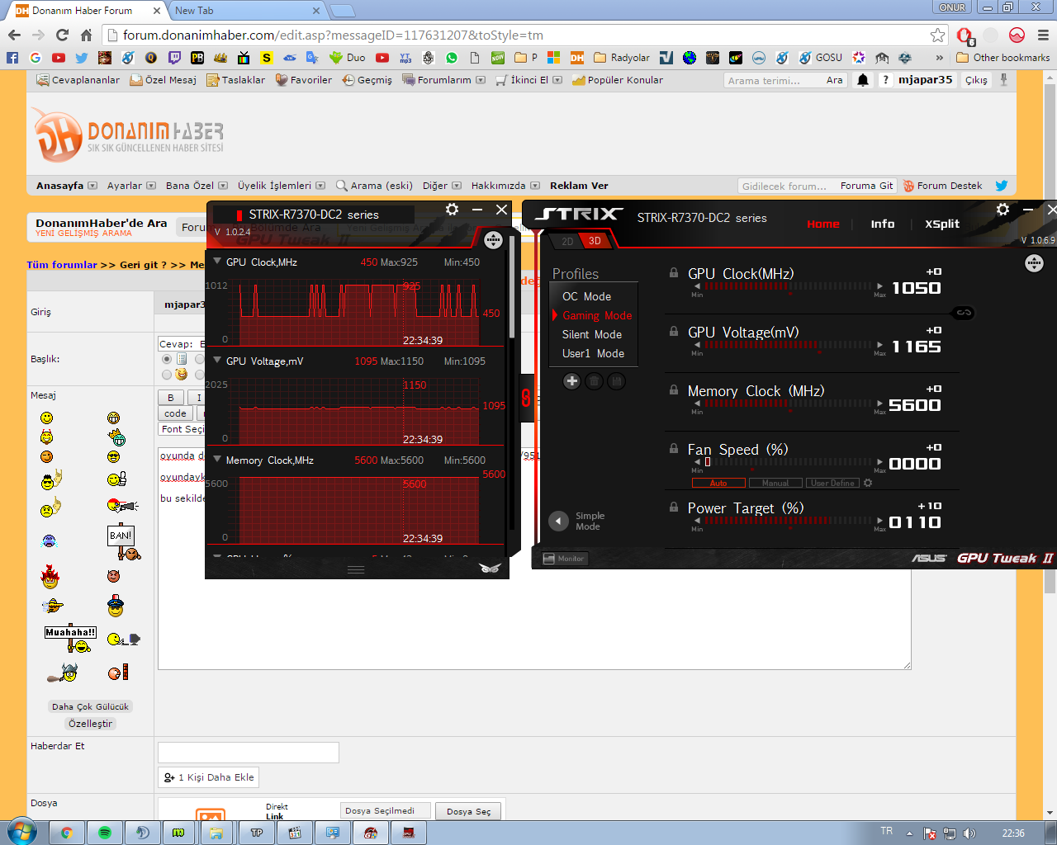The height and width of the screenshot is (845, 1057).
Task: Adjust GPU Clock(MHz) slider
Action: click(x=789, y=286)
